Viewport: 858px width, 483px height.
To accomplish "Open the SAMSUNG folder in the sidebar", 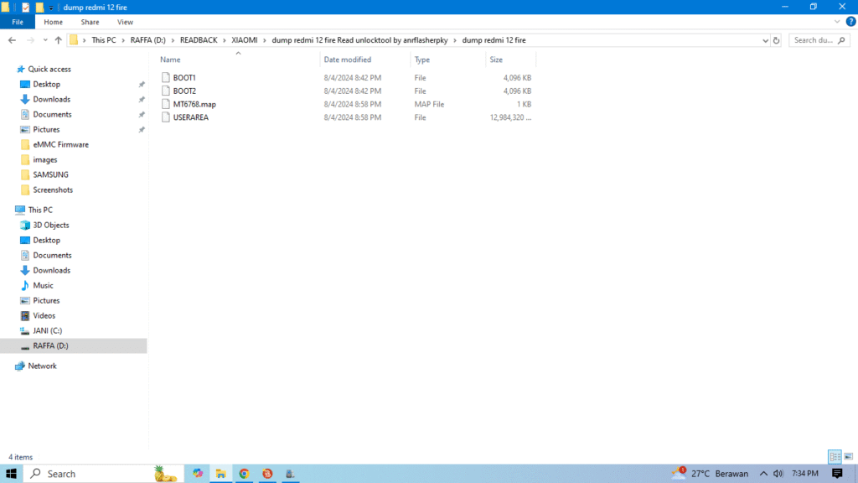I will (50, 174).
